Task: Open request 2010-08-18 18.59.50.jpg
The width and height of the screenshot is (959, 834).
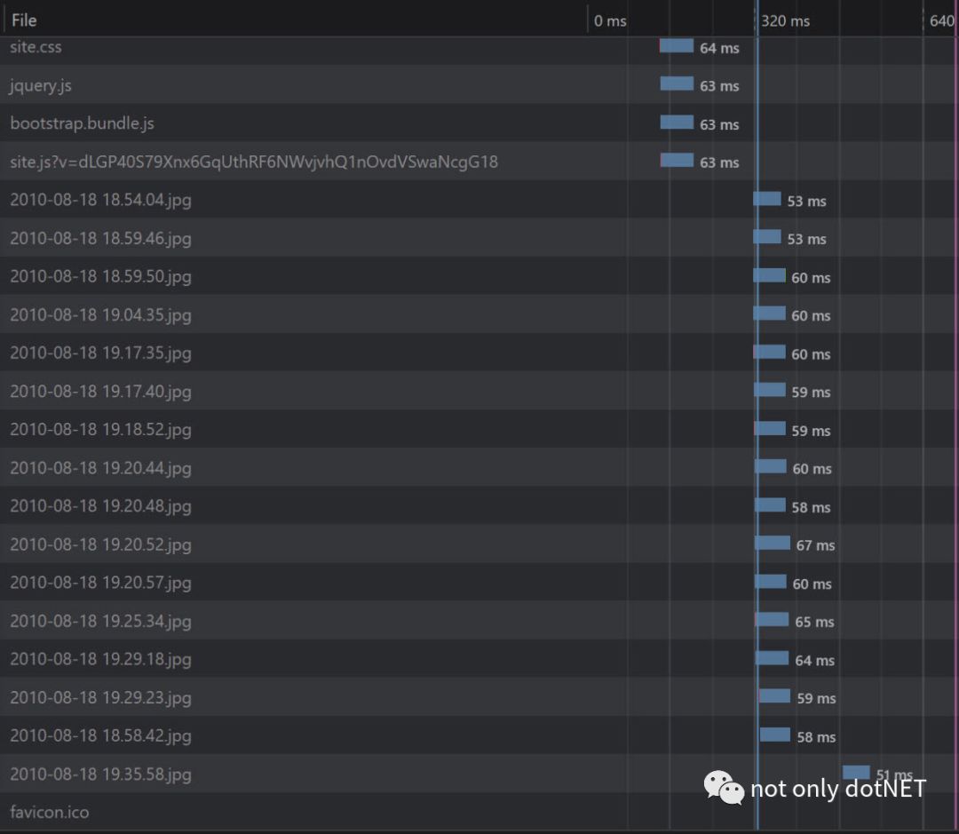Action: [479, 276]
